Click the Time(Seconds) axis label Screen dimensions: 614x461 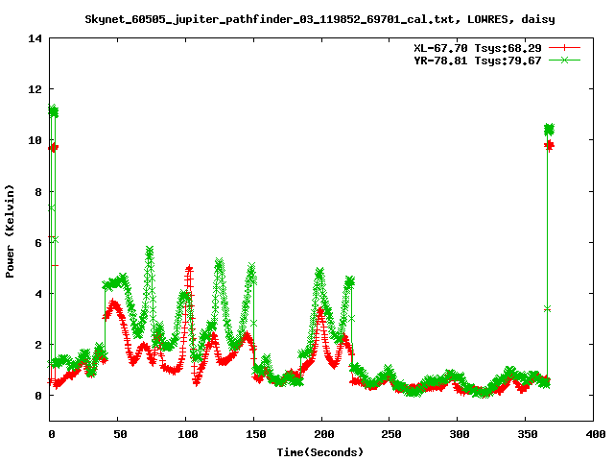pos(319,452)
